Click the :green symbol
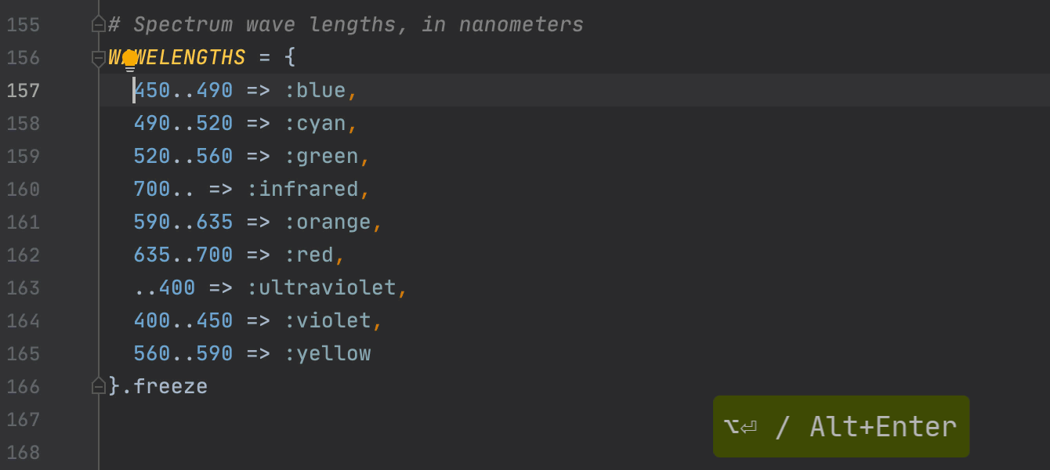 tap(320, 157)
